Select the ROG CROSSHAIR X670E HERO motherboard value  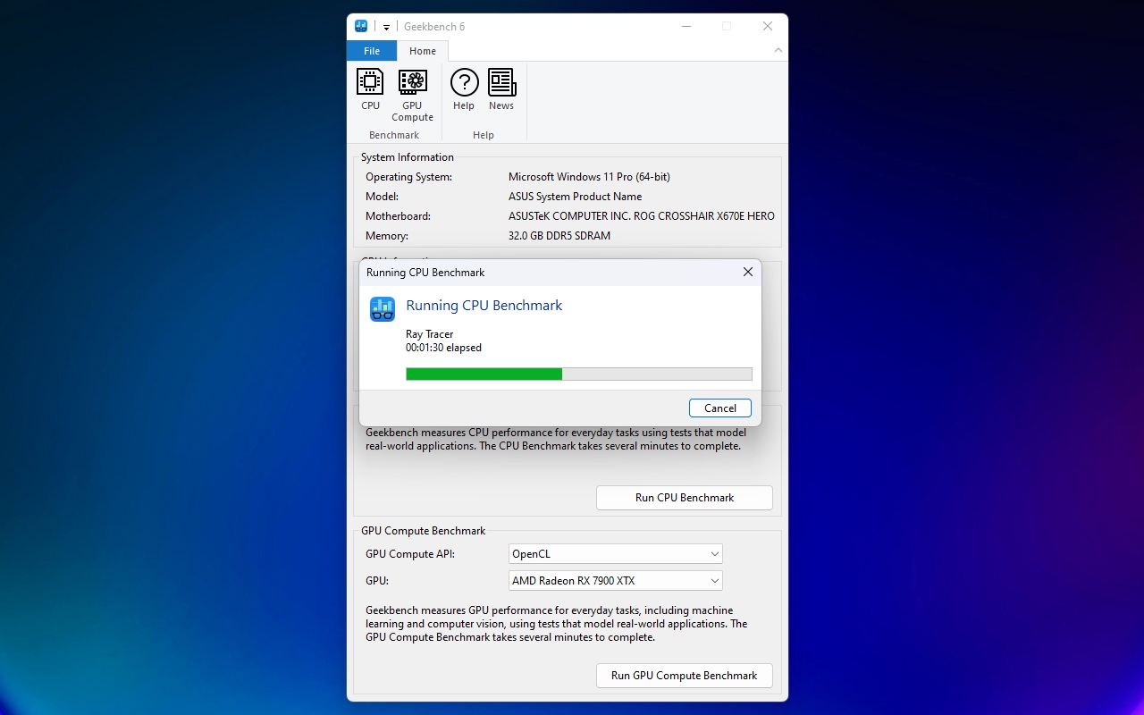[x=642, y=216]
